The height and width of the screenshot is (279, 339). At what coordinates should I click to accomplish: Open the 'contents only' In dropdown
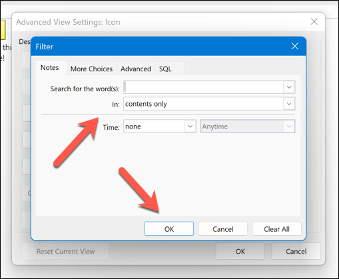point(209,104)
